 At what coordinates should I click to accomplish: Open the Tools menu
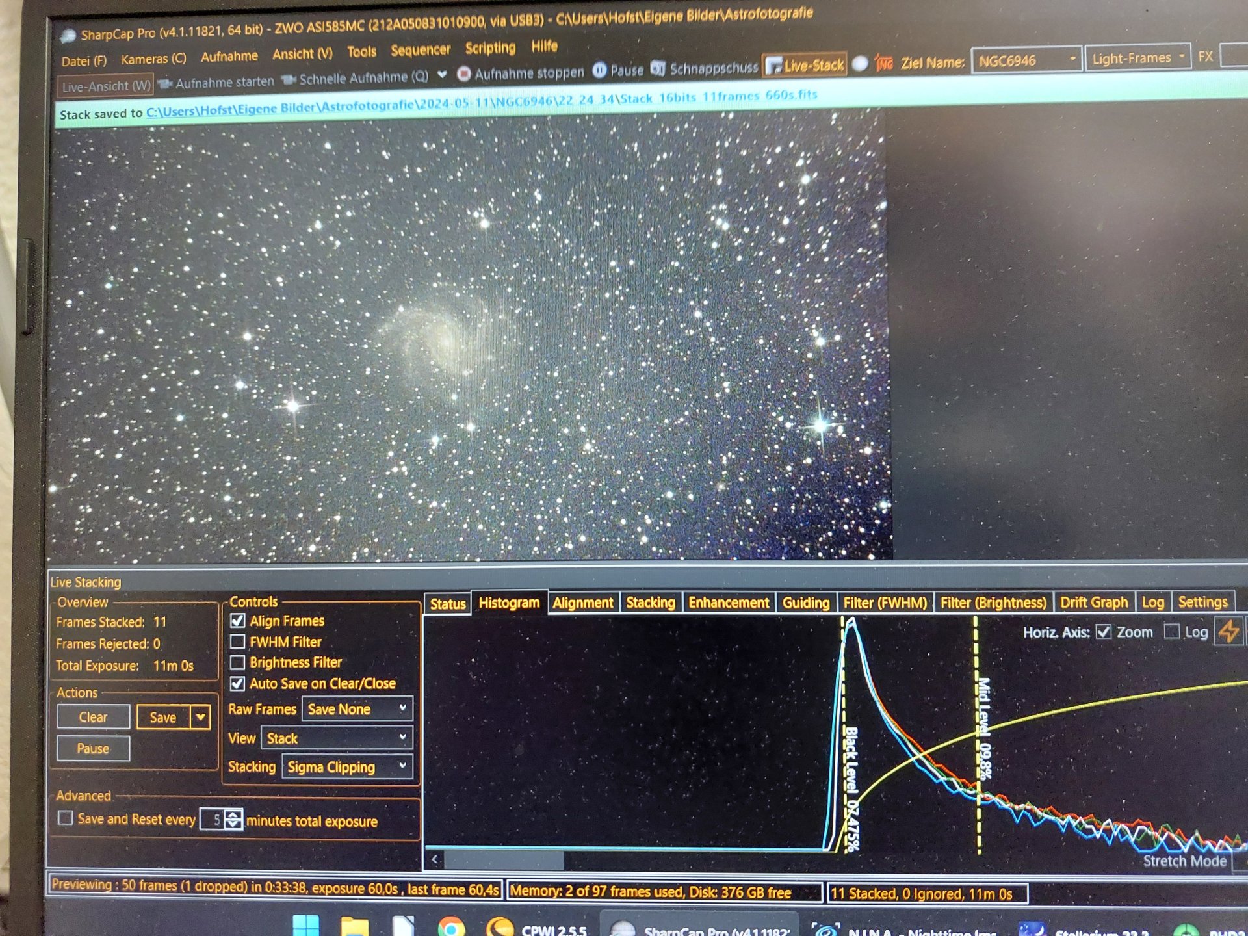pyautogui.click(x=361, y=51)
